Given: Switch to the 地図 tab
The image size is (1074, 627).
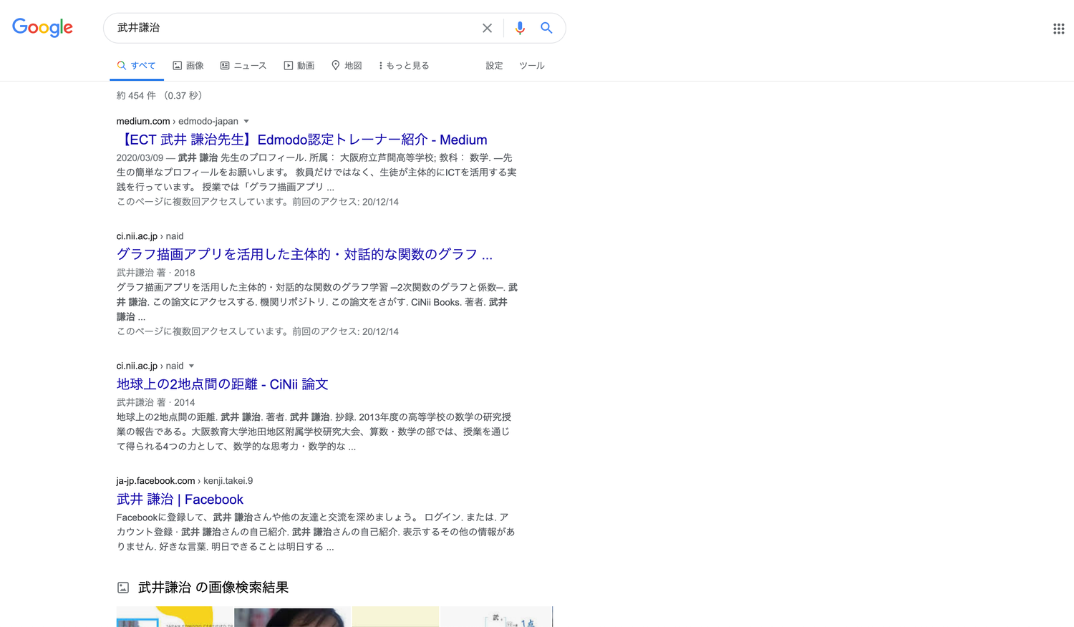Looking at the screenshot, I should click(347, 66).
